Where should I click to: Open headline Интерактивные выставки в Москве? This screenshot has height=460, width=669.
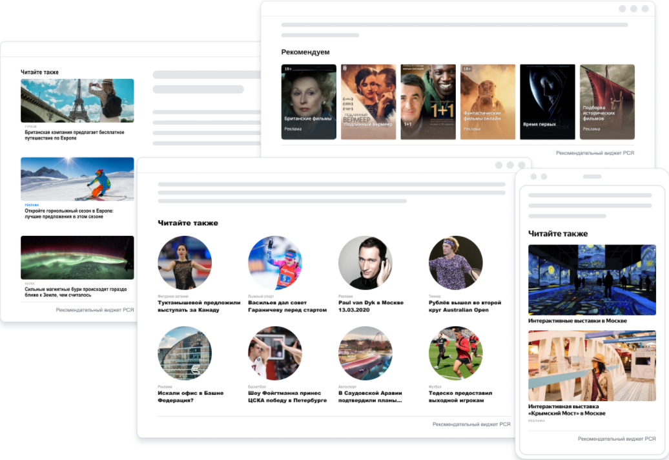(577, 321)
